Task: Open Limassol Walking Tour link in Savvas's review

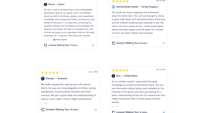Action: pos(63,45)
